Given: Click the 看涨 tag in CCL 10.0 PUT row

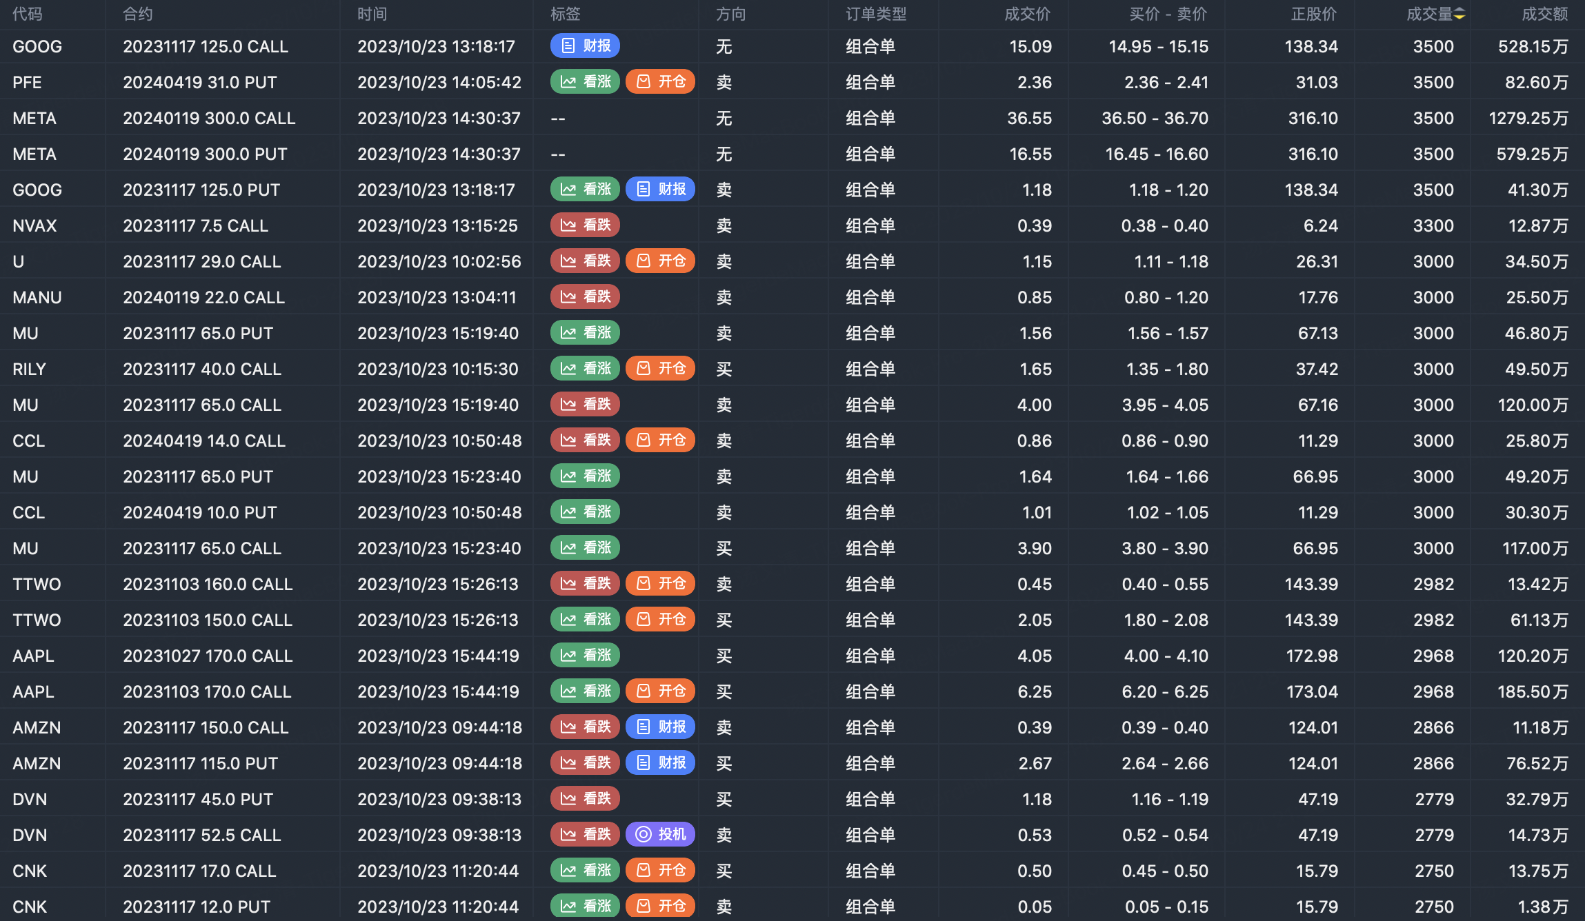Looking at the screenshot, I should 585,512.
